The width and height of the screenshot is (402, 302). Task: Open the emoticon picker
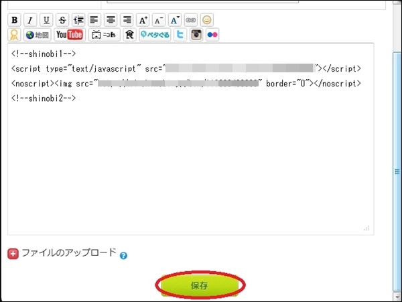pyautogui.click(x=207, y=20)
